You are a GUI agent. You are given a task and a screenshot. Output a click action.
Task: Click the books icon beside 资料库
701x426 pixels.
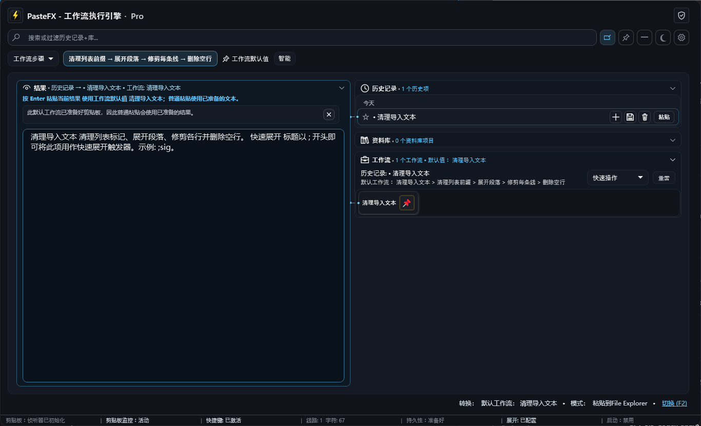(365, 140)
